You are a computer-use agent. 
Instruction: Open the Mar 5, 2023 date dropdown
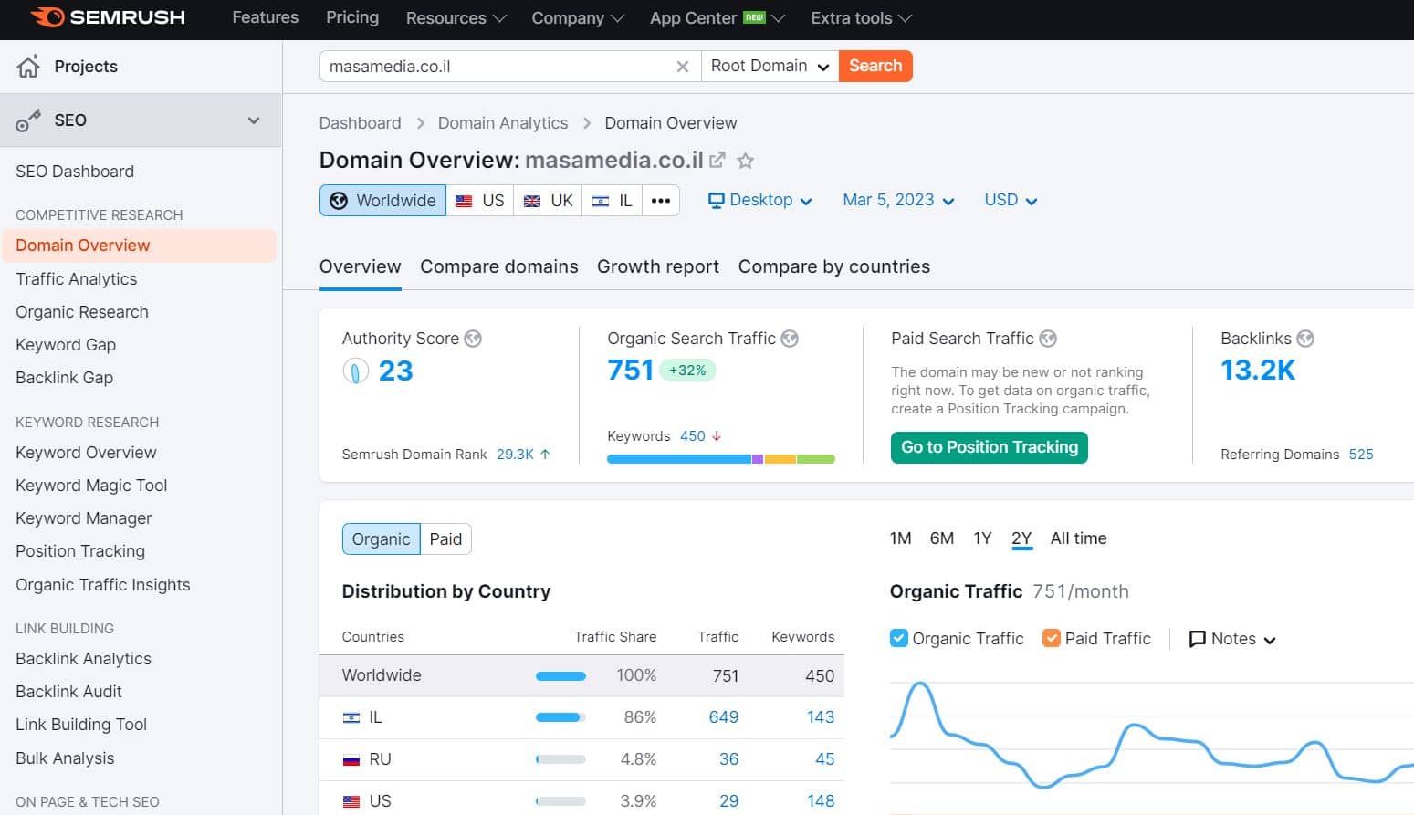tap(898, 201)
